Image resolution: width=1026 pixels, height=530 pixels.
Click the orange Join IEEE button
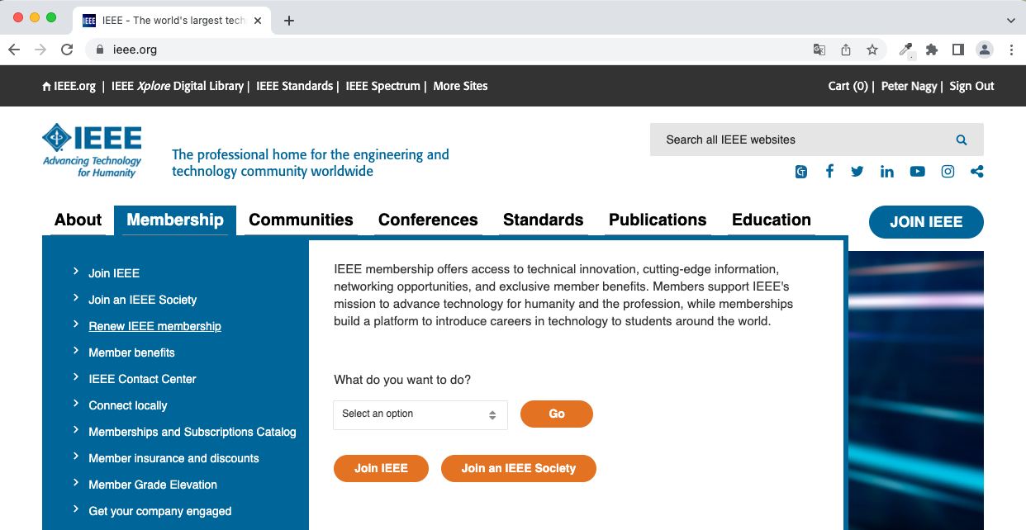click(382, 468)
